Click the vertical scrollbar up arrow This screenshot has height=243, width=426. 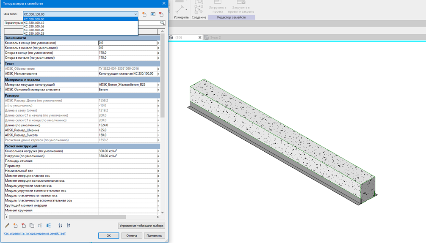[163, 31]
